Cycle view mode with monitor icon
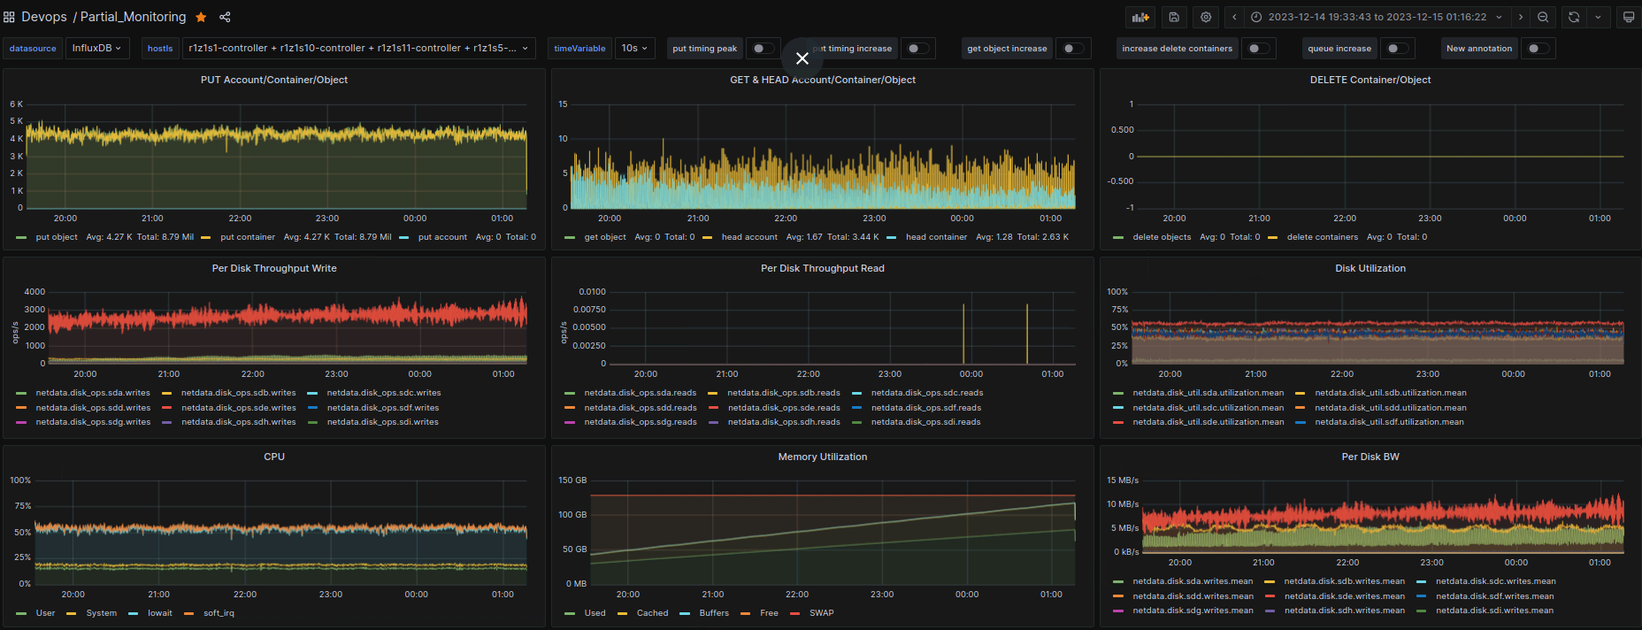This screenshot has width=1642, height=630. (x=1629, y=17)
